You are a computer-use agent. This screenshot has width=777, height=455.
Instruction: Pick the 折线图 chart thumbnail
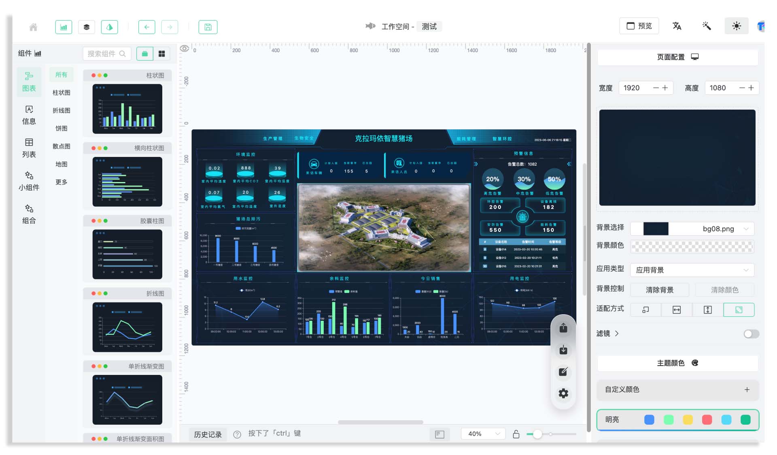(127, 327)
